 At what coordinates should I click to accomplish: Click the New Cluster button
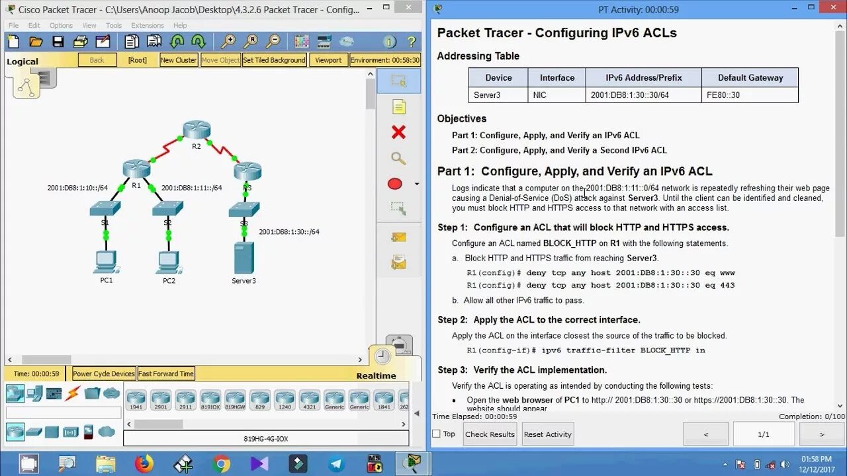(179, 59)
